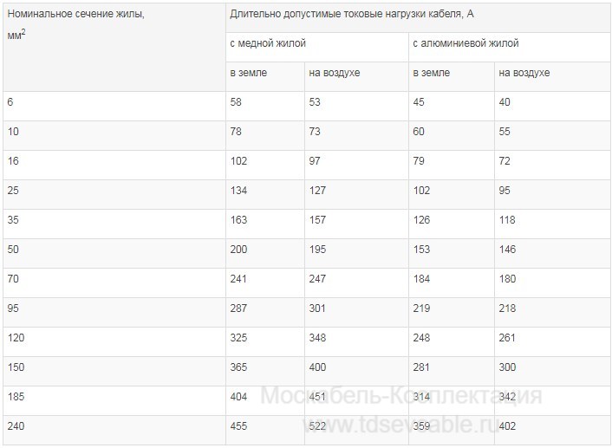This screenshot has width=612, height=448.
Task: Select the cell with value 73
Action: click(317, 132)
